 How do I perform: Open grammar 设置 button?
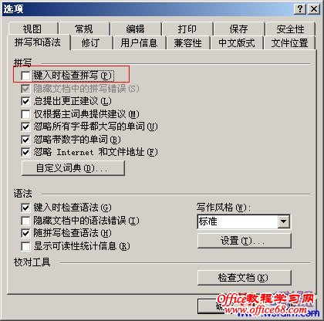click(x=245, y=241)
